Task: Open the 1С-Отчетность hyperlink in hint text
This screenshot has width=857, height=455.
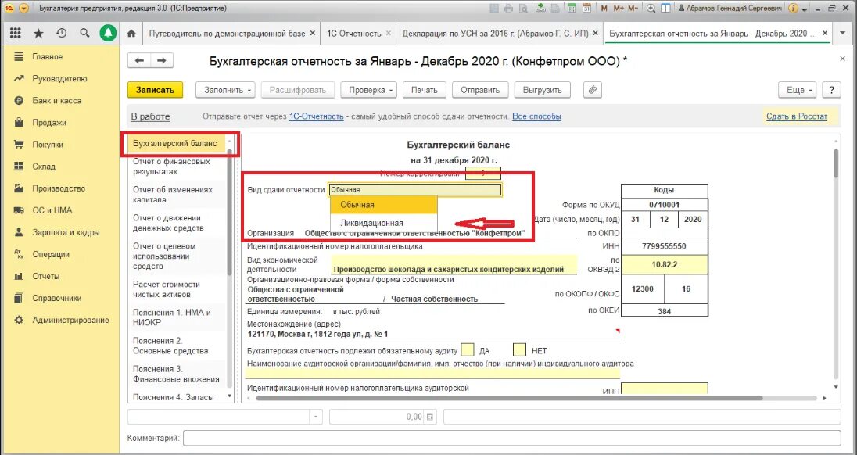Action: click(x=317, y=116)
